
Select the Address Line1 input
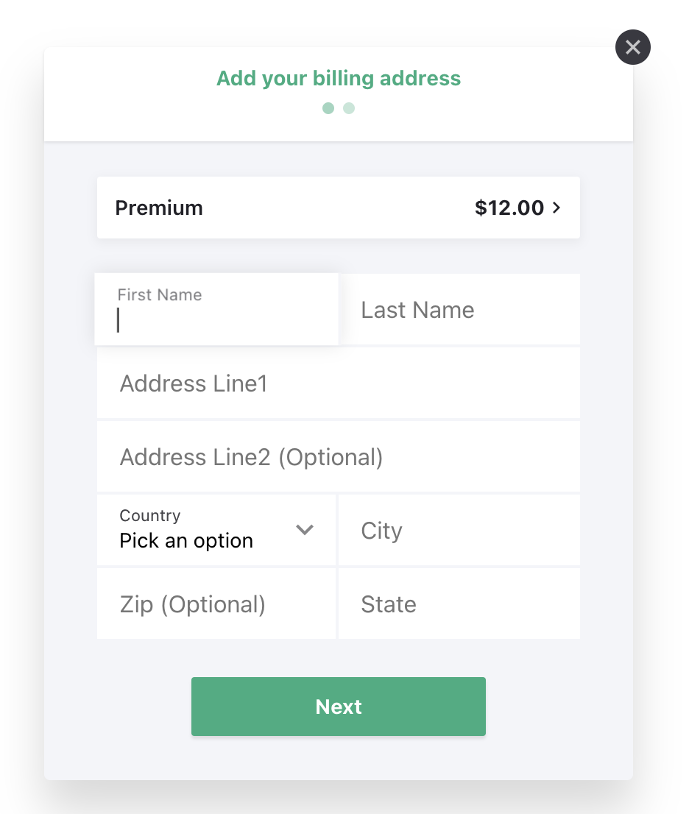(x=339, y=383)
